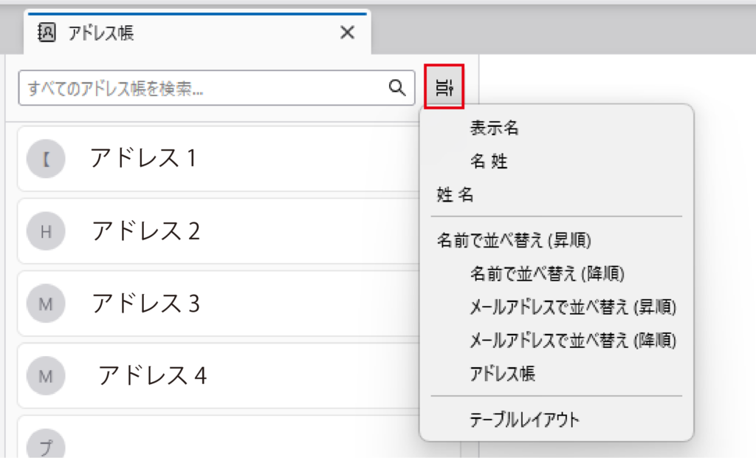Select 表示名 name format option
756x458 pixels.
[494, 128]
